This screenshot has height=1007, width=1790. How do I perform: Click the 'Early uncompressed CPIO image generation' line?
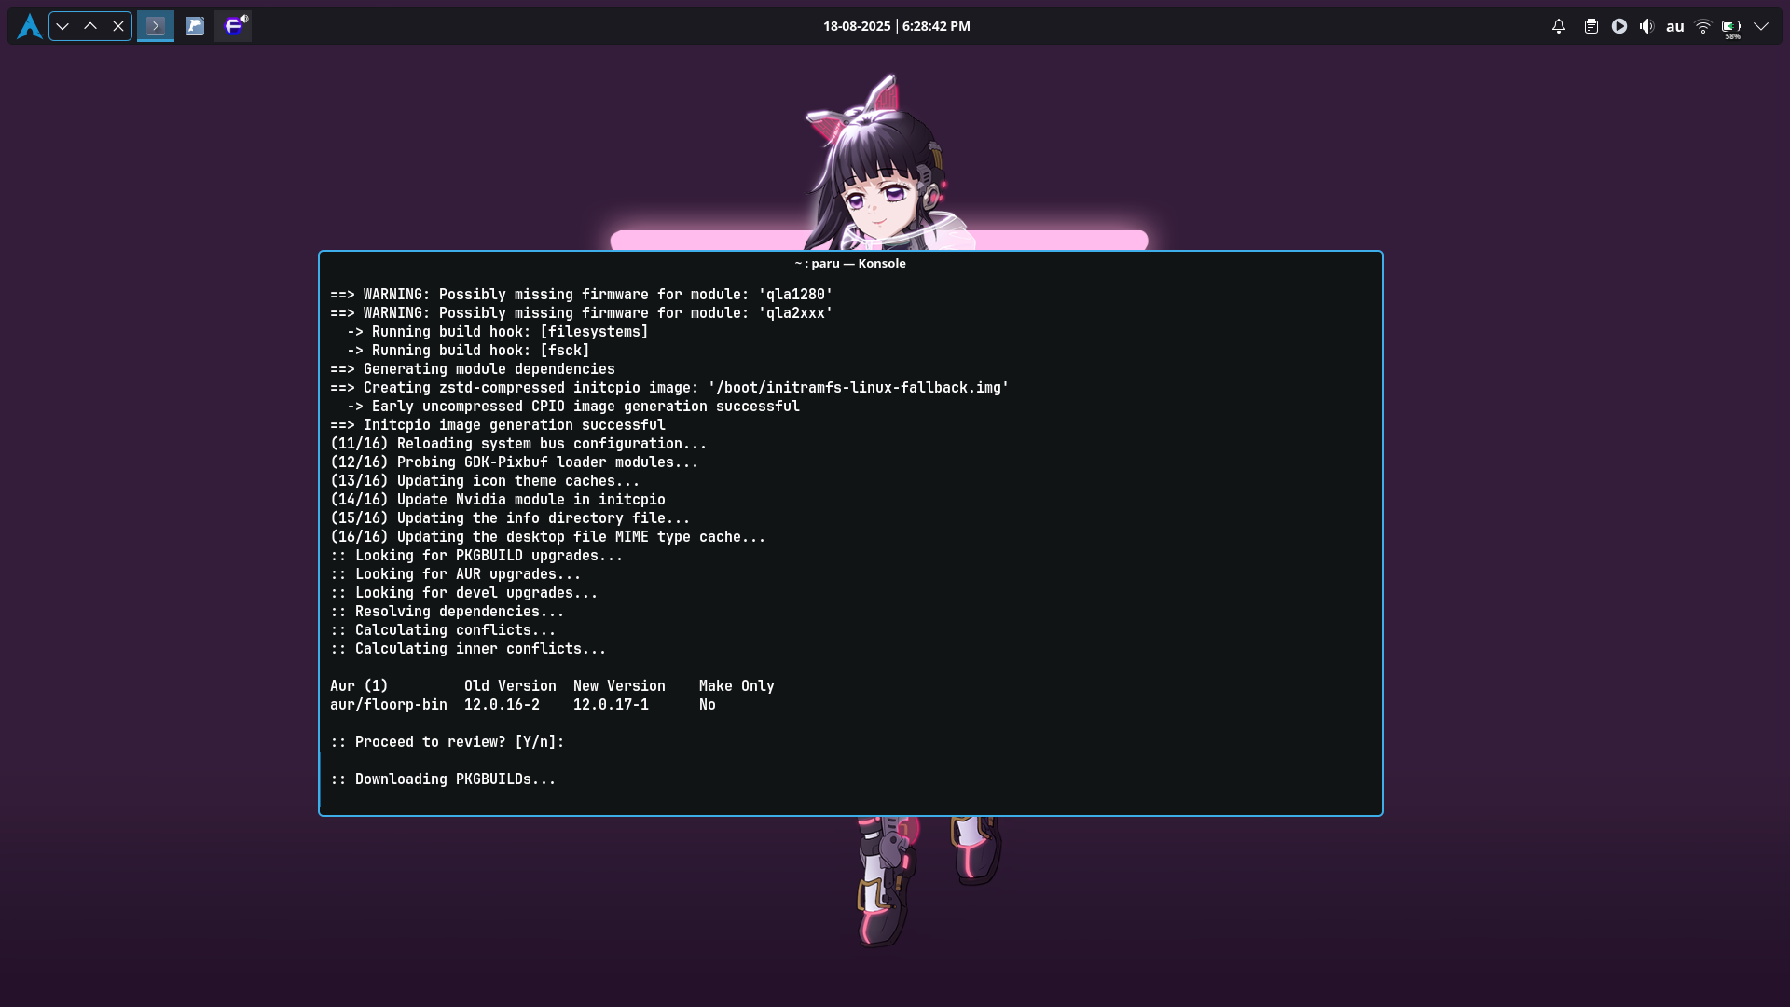point(573,407)
